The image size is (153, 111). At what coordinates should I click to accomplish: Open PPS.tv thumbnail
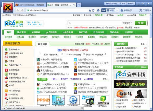click(43, 100)
